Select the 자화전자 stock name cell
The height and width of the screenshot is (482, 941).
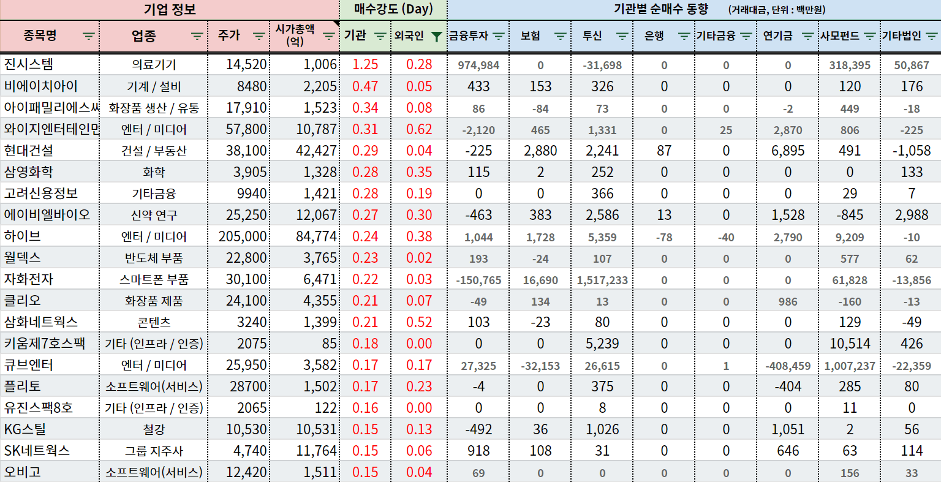49,279
